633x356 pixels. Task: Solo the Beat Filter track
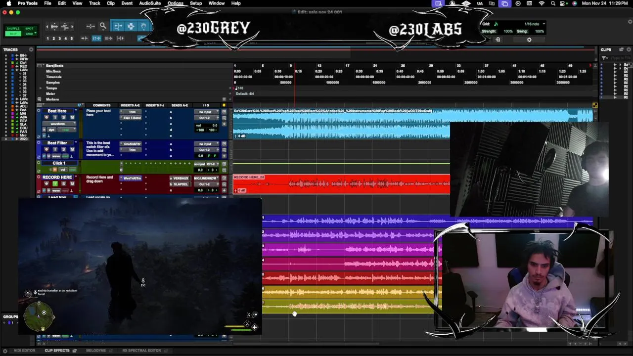click(x=63, y=149)
